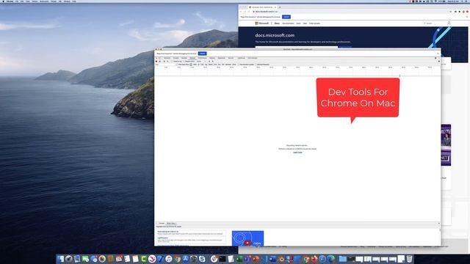This screenshot has height=264, width=470.
Task: Open Learn link on docs.microsoft.com navbar
Action: pos(298,23)
